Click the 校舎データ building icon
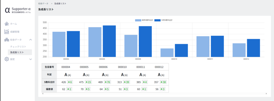This screenshot has width=274, height=101. [7, 40]
